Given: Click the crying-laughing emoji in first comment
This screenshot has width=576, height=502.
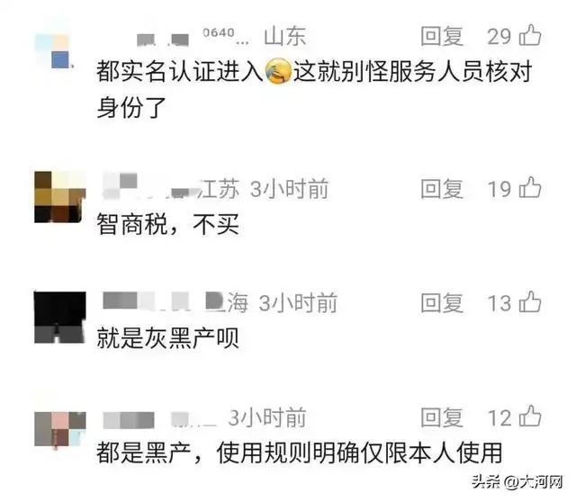Looking at the screenshot, I should [x=278, y=70].
